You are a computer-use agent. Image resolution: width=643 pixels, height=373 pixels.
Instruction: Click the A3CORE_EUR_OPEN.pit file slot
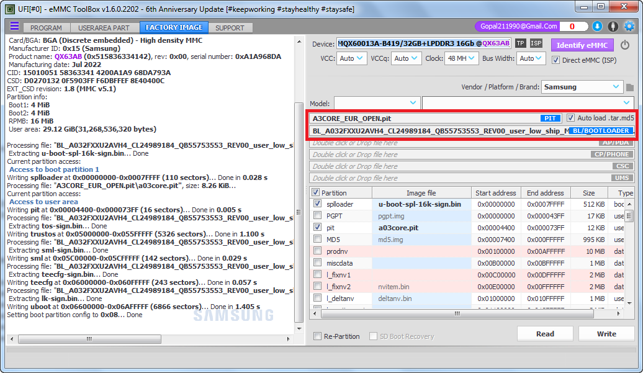pyautogui.click(x=436, y=118)
